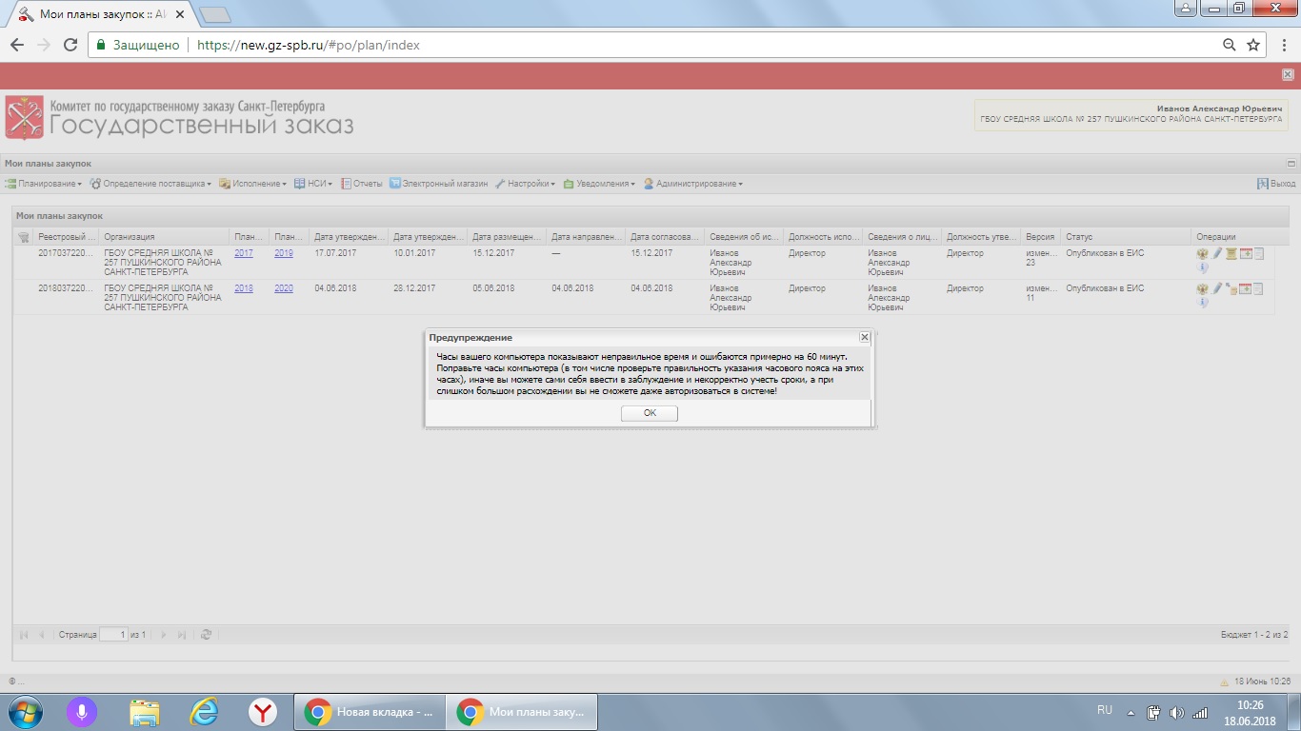Edit the 2017 plan with the pencil icon

pos(1216,253)
